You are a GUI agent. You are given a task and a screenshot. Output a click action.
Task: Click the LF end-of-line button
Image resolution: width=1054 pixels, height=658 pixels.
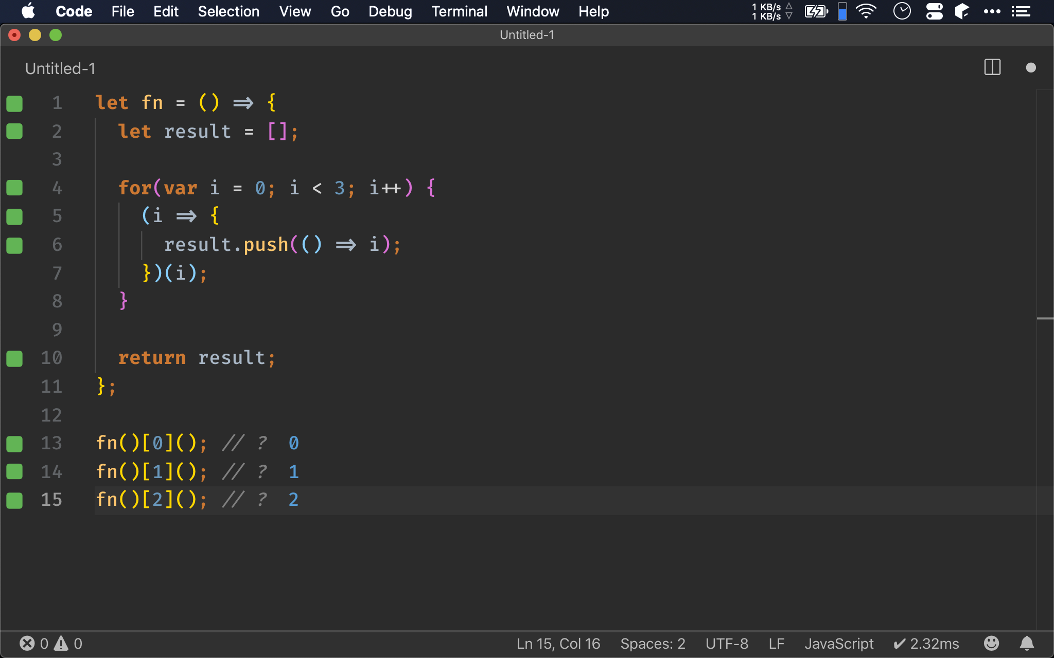pyautogui.click(x=776, y=643)
